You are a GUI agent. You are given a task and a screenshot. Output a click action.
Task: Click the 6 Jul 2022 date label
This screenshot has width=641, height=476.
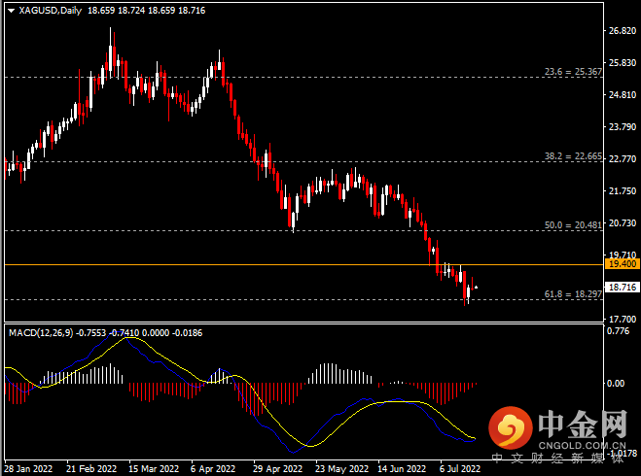[x=459, y=468]
